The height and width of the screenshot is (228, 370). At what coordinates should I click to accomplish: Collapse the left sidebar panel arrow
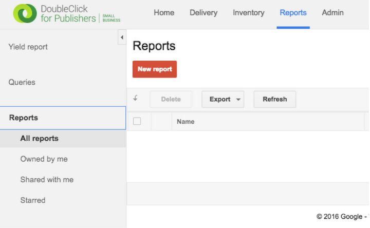[122, 37]
